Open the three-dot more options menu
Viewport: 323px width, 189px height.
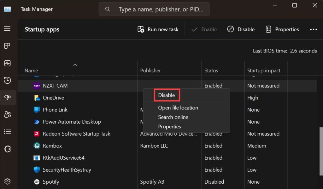click(x=313, y=29)
